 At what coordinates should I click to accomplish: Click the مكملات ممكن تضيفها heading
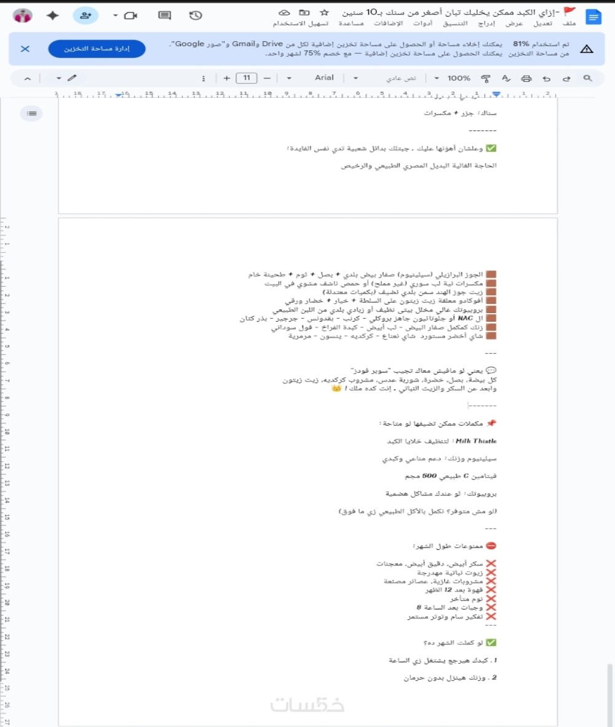coord(437,423)
